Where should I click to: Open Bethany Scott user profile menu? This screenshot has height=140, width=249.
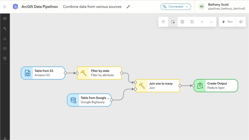coord(222,7)
